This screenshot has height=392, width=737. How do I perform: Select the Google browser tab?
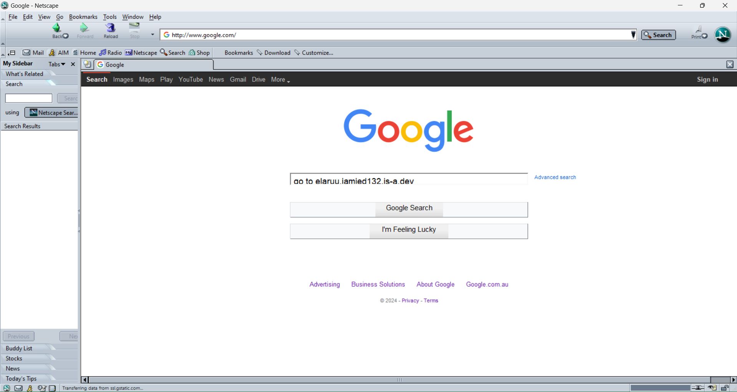pos(154,65)
